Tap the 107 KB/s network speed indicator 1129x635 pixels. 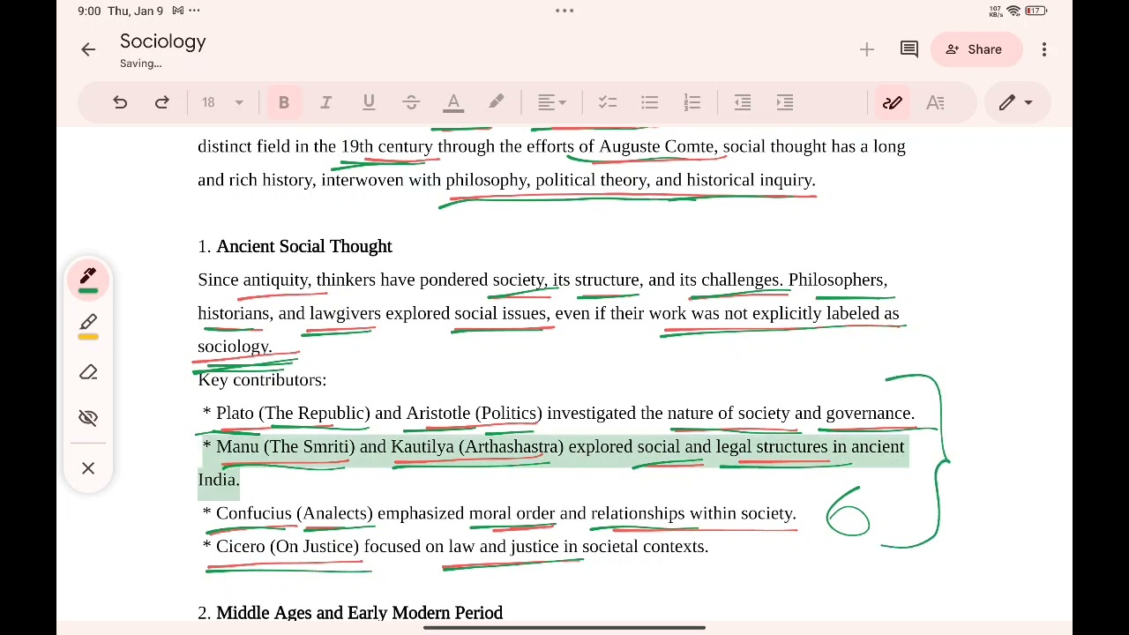point(995,11)
